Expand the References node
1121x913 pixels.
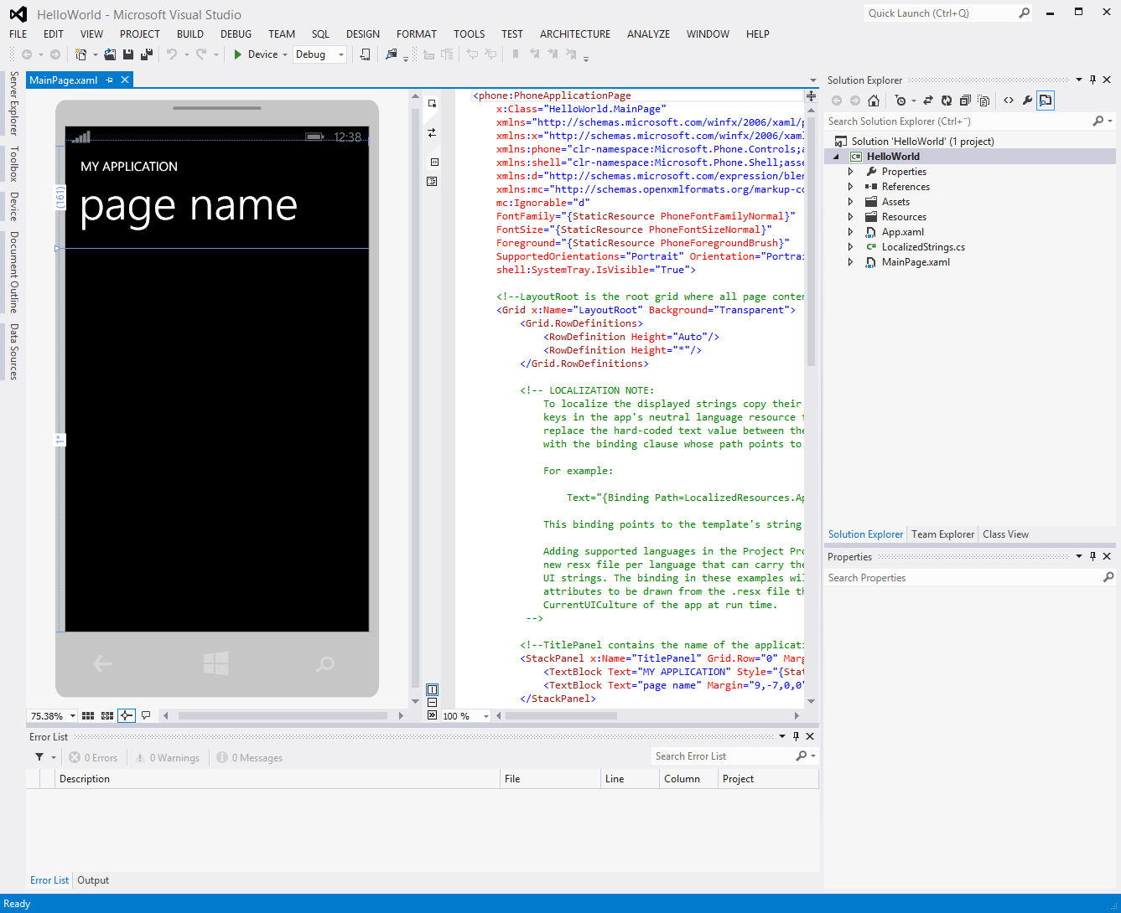click(x=850, y=187)
